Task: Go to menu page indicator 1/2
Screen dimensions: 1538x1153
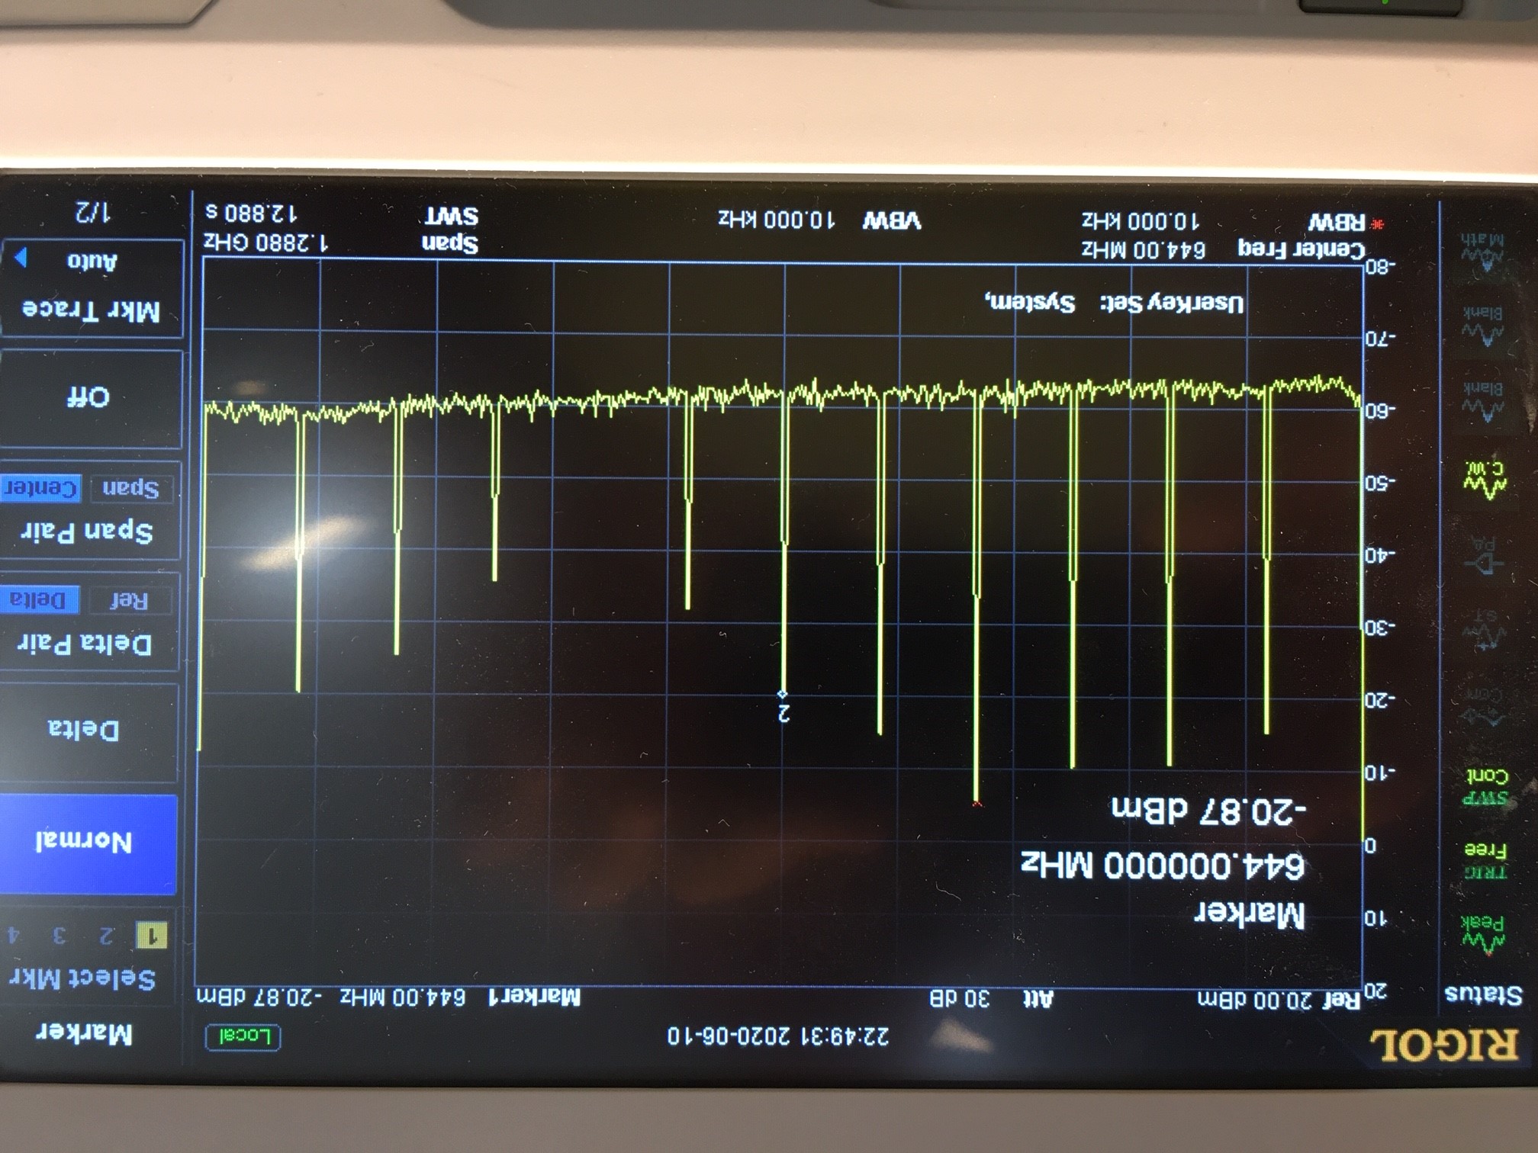Action: 92,213
